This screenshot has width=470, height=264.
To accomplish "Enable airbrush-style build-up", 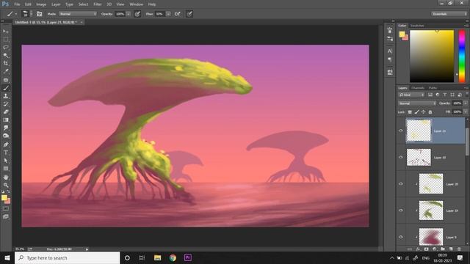I will tap(178, 14).
